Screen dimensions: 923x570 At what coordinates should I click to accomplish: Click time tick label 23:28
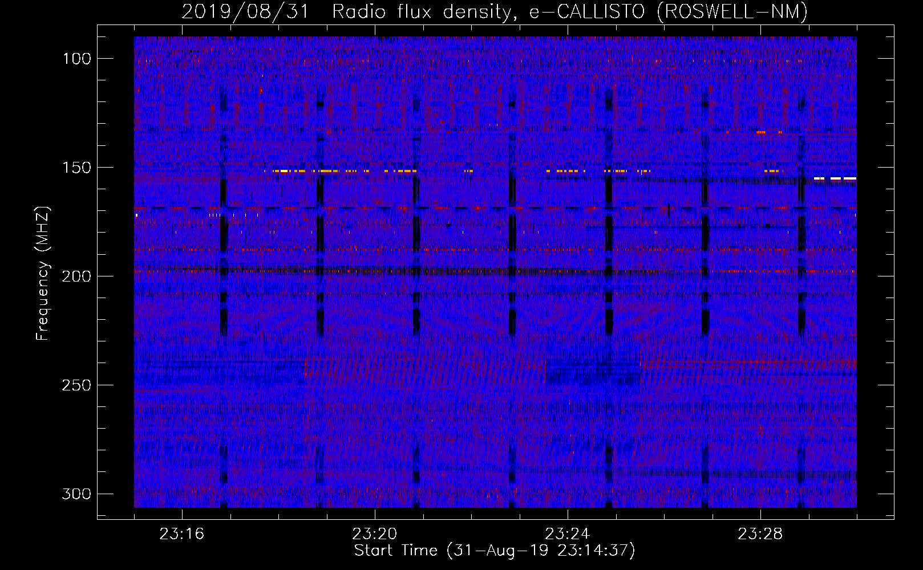[760, 534]
